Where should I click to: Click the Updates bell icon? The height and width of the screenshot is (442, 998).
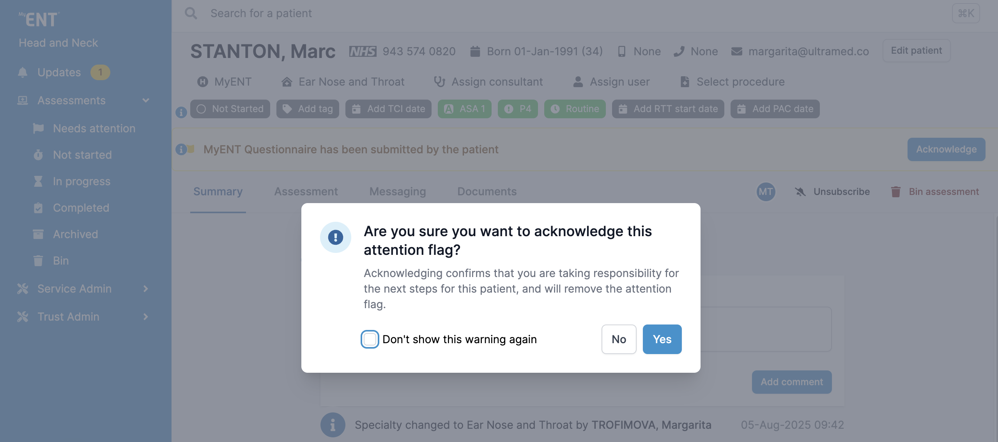[23, 72]
